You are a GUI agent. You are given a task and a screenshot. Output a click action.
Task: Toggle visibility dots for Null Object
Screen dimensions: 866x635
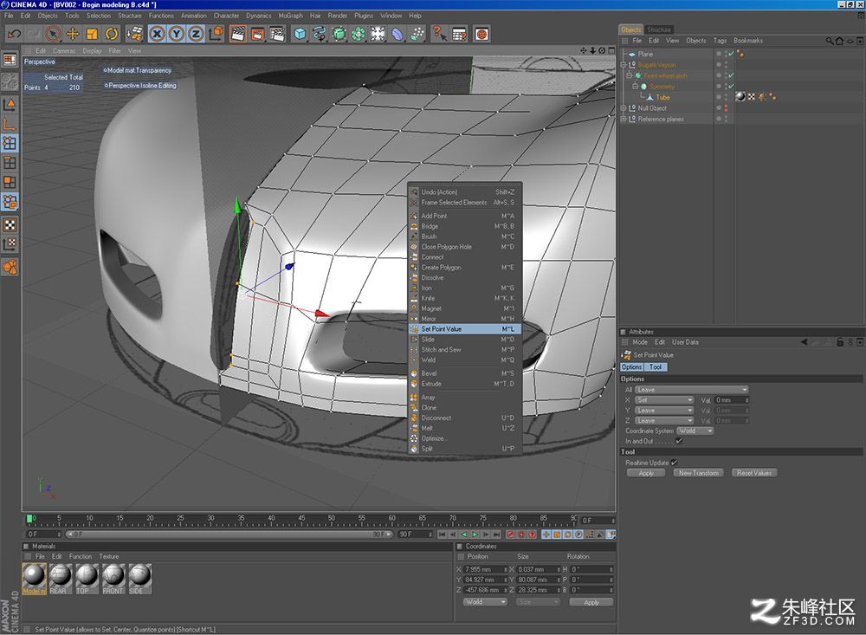726,107
